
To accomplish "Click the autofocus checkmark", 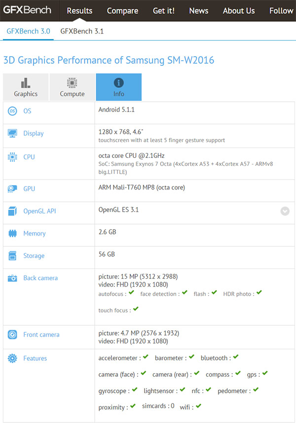I will point(131,293).
